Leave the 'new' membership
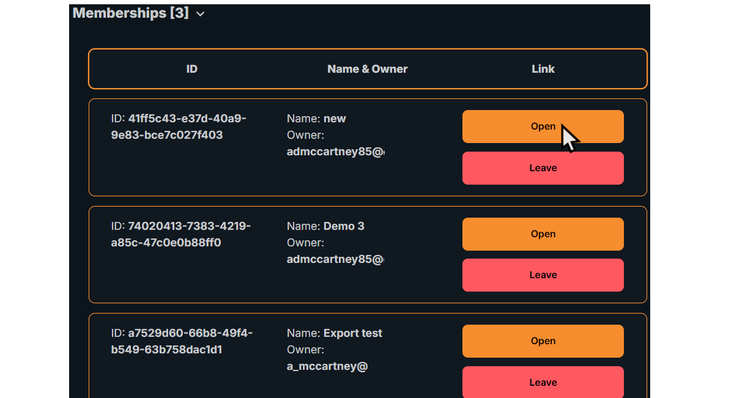The image size is (734, 398). [543, 168]
